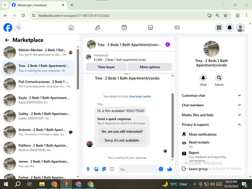Open the account profile avatar menu
The height and width of the screenshot is (189, 252).
click(240, 28)
